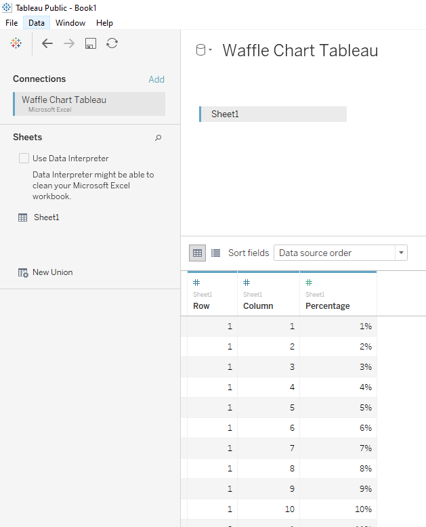Open the Data menu
Viewport: 426px width, 527px height.
pyautogui.click(x=37, y=23)
